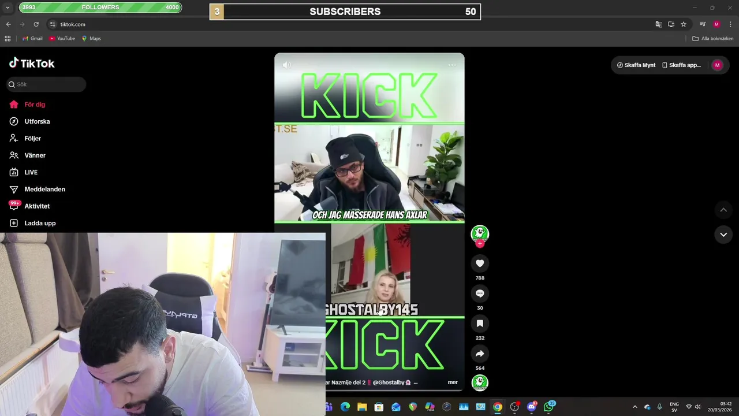Open Microsoft Store from the taskbar

[379, 407]
